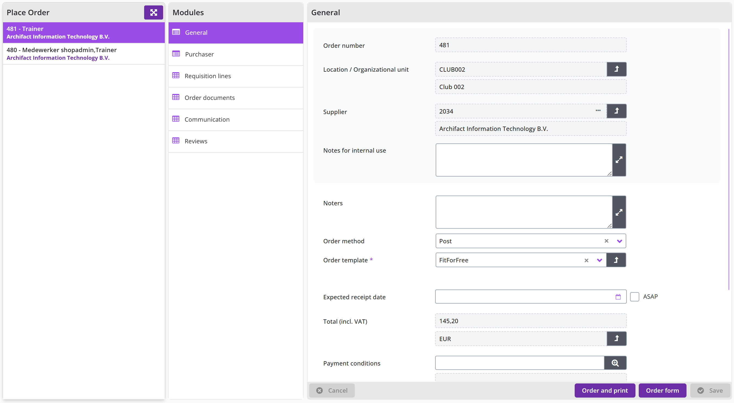Screen dimensions: 734x403
Task: Click the Reviews grid icon
Action: click(176, 141)
